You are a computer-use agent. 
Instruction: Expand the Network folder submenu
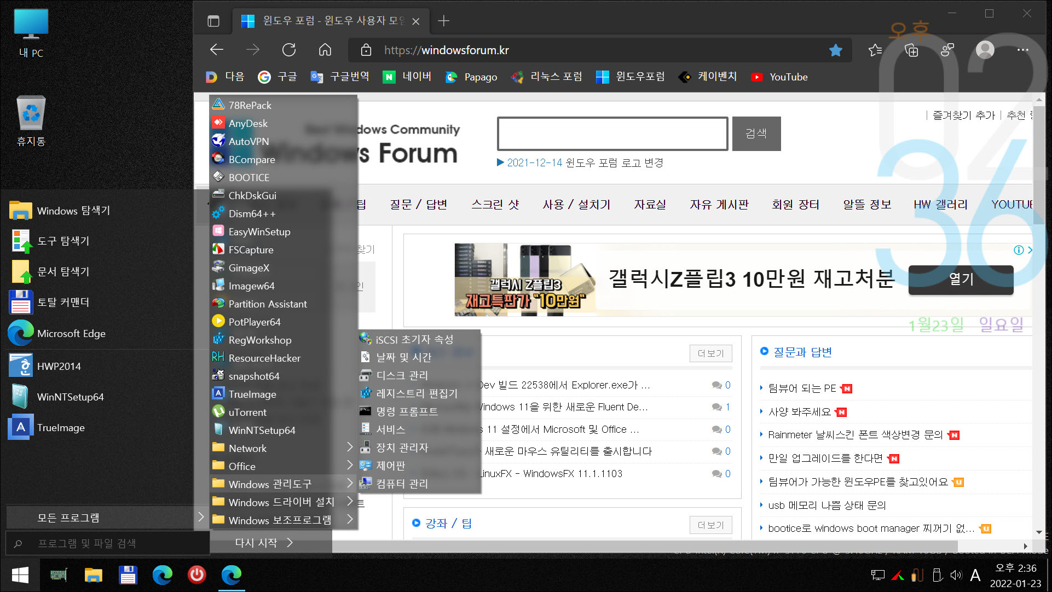[x=283, y=448]
